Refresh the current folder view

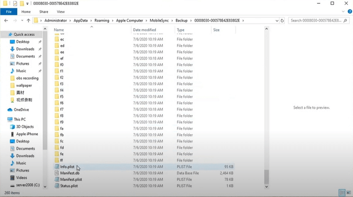click(x=282, y=20)
